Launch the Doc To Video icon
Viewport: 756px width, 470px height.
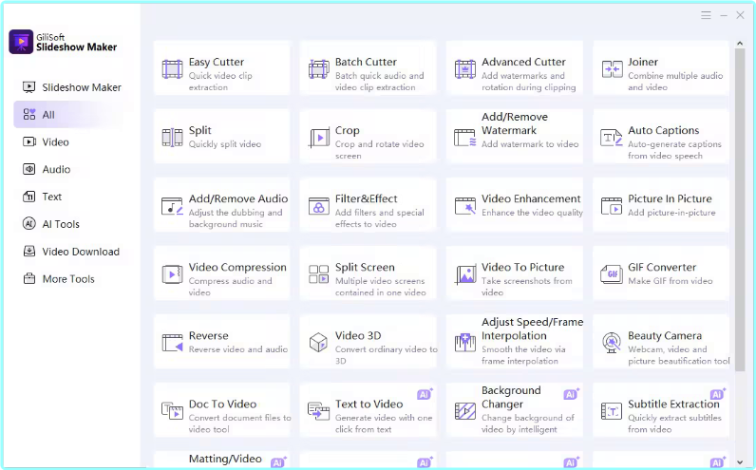click(172, 411)
